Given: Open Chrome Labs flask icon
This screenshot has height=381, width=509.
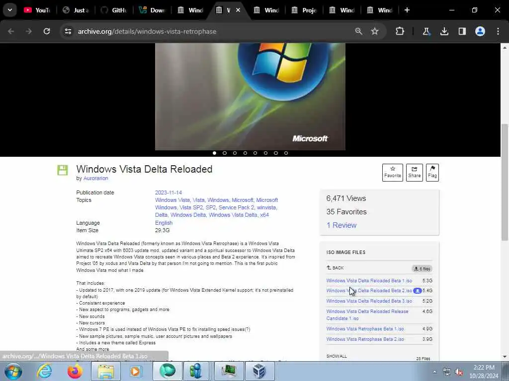Looking at the screenshot, I should tap(426, 31).
